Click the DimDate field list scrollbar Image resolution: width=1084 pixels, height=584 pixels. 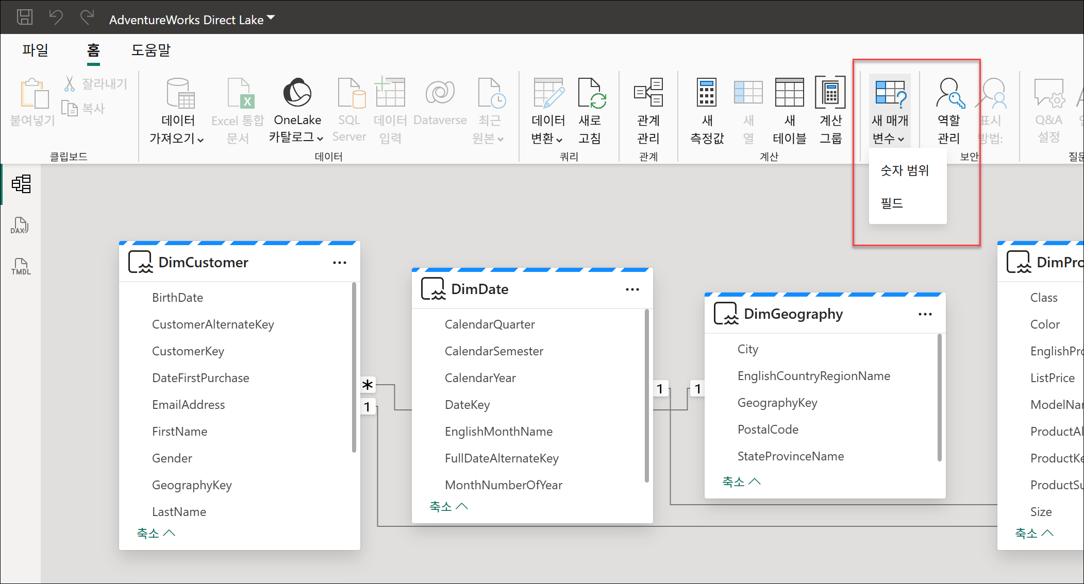647,396
